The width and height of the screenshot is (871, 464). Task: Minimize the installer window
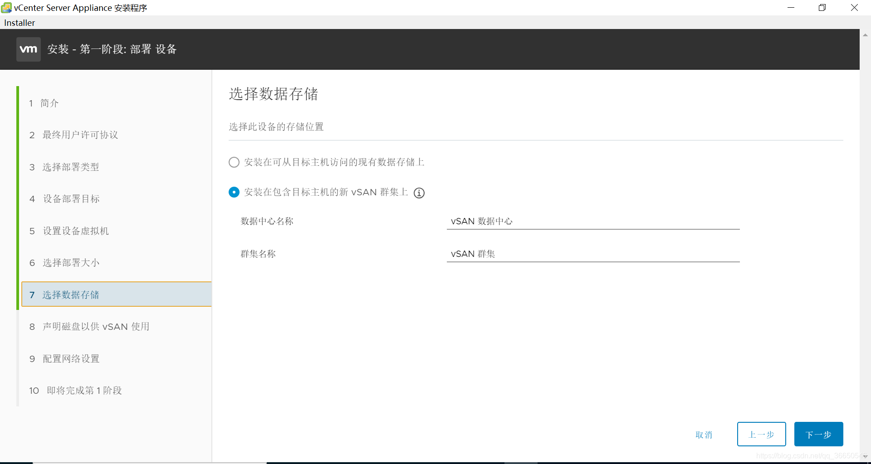coord(791,8)
